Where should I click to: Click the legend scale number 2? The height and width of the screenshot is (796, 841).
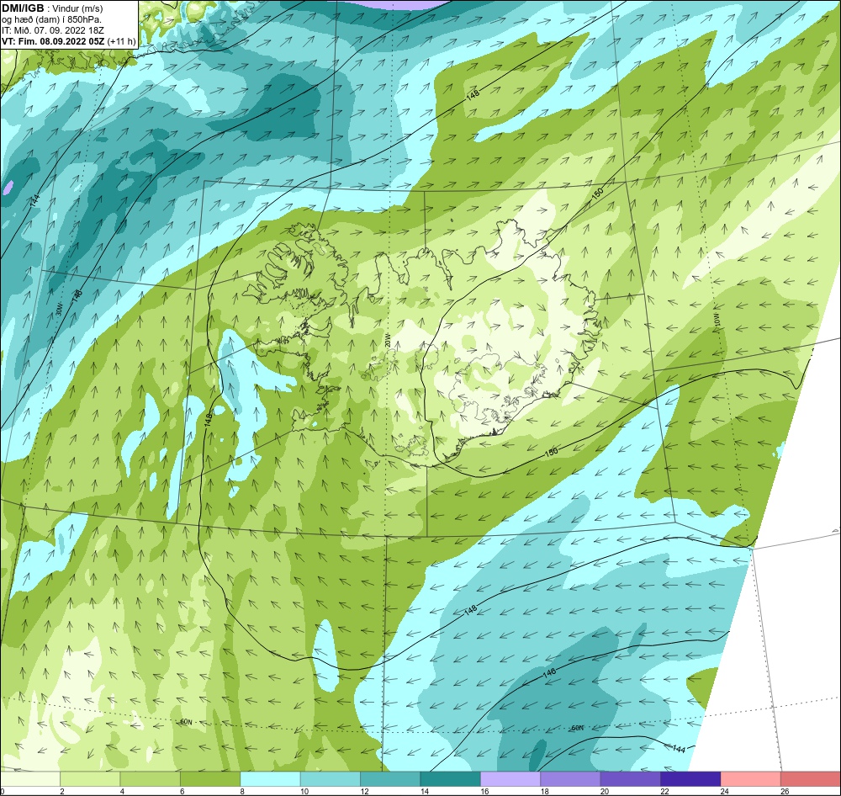pyautogui.click(x=62, y=791)
